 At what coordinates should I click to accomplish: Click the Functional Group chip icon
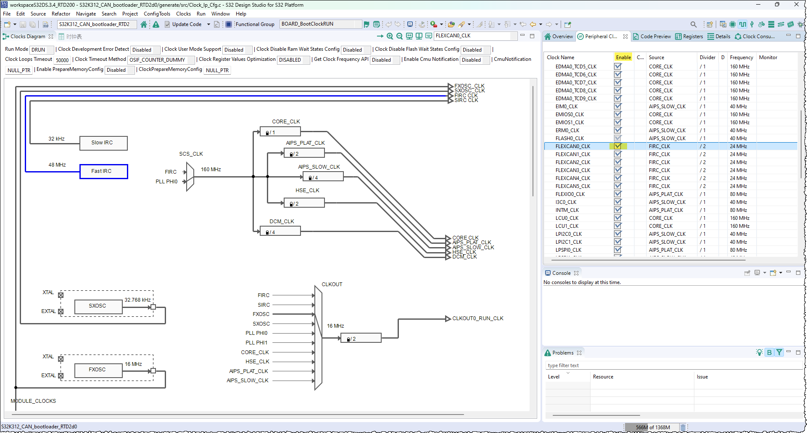[x=229, y=24]
